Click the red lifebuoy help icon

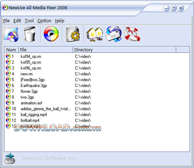[132, 34]
